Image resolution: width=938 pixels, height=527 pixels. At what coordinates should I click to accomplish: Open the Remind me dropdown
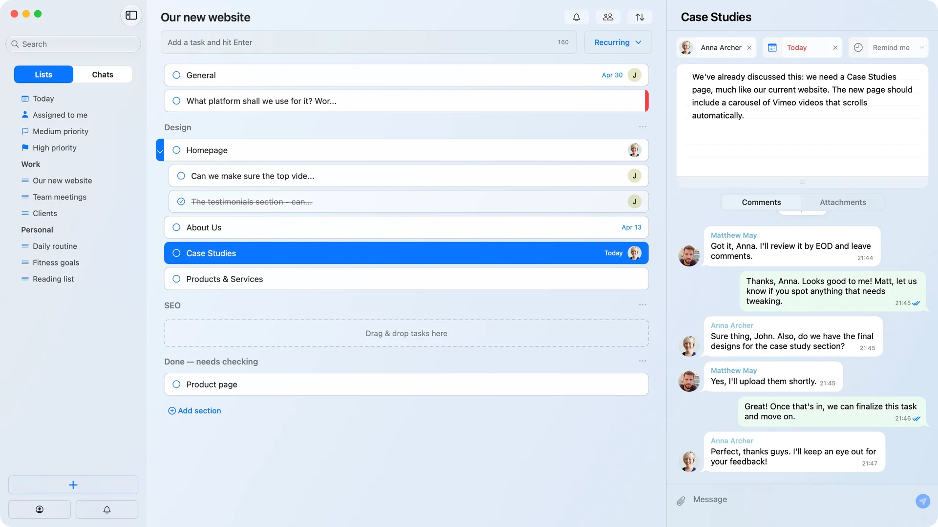pos(889,47)
